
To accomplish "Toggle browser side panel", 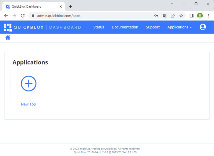I will click(x=192, y=16).
